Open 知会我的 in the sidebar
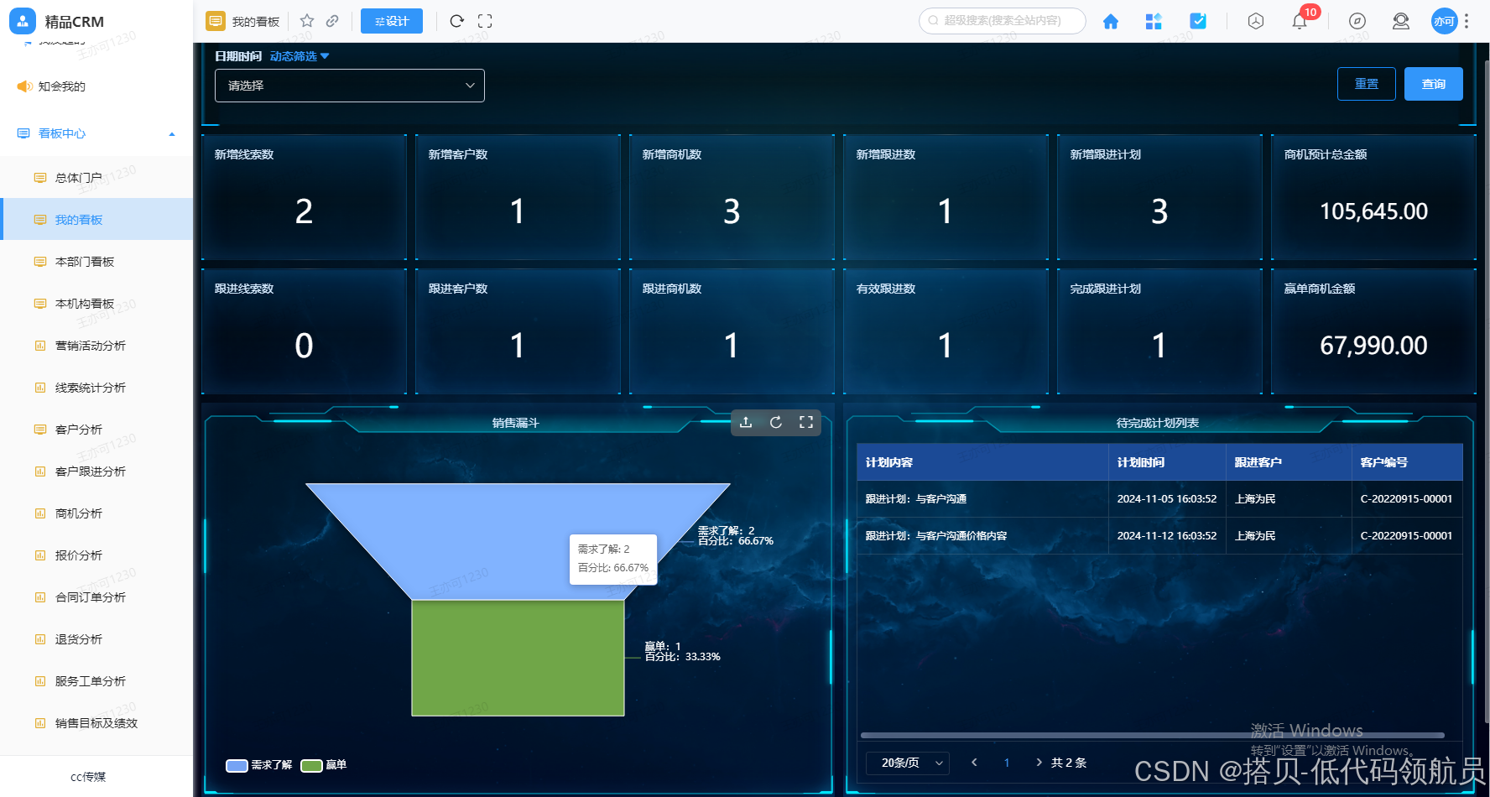This screenshot has height=797, width=1490. pos(96,86)
